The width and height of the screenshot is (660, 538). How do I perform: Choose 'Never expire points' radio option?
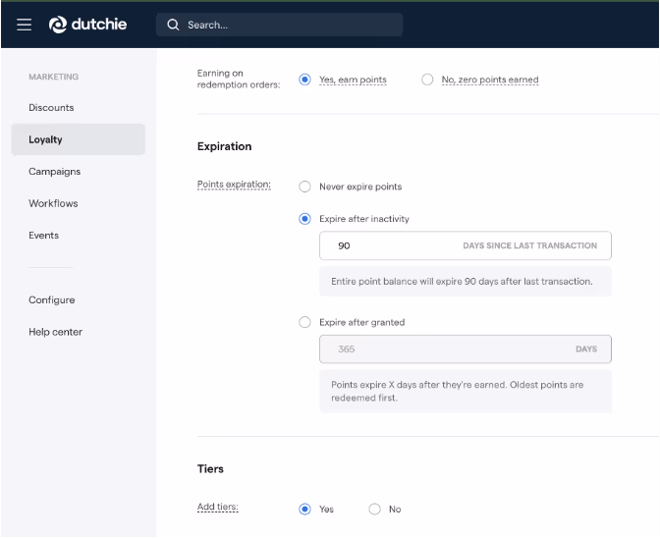pos(304,187)
